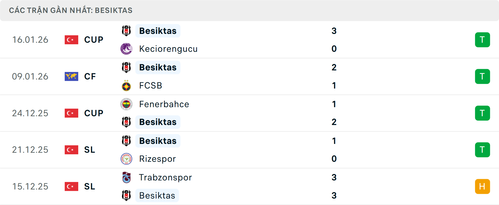Select the date 24.12.25

(30, 113)
